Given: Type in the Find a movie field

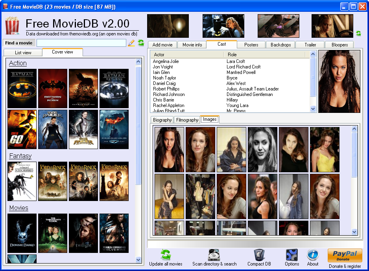Looking at the screenshot, I should pos(81,43).
